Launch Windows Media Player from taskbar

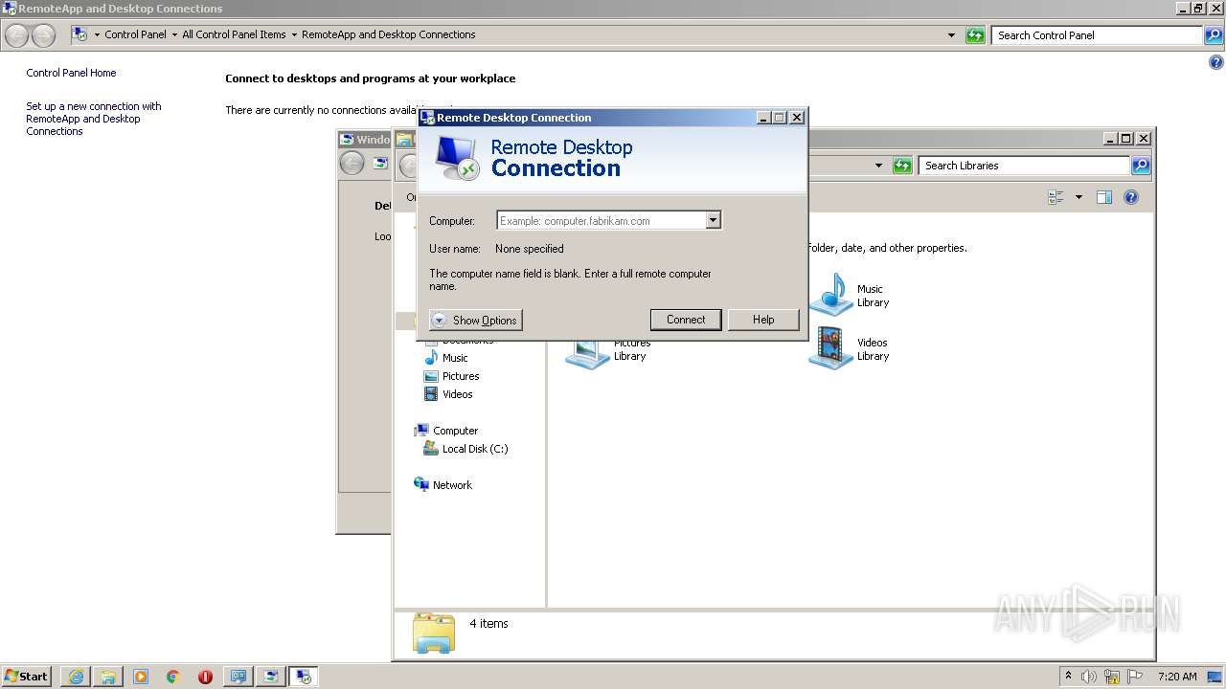(x=141, y=677)
